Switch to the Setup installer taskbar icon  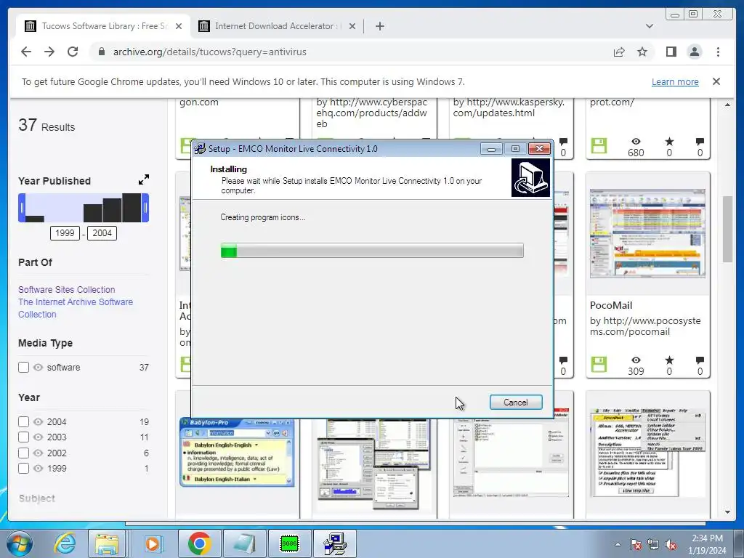coord(334,543)
